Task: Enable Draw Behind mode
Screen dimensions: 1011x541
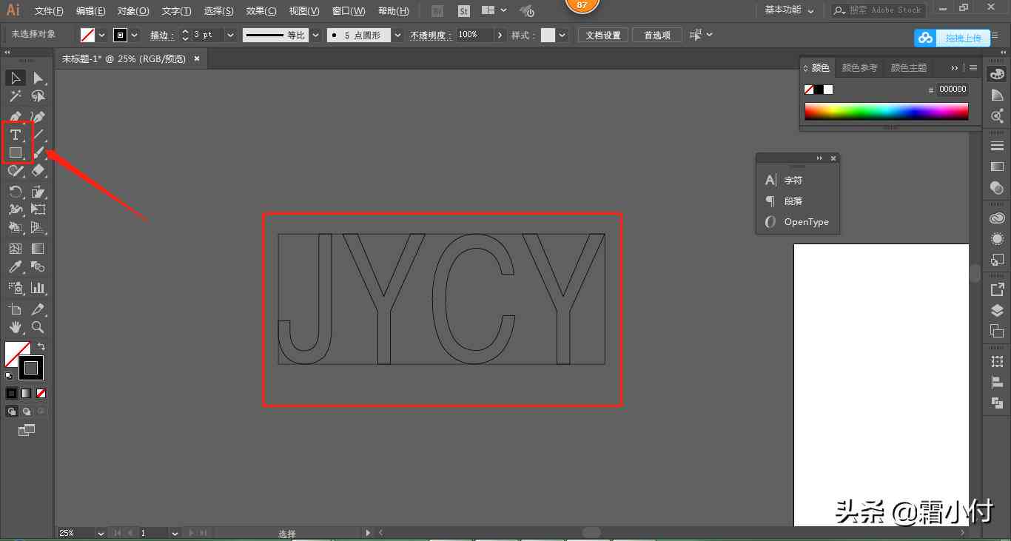Action: 26,411
